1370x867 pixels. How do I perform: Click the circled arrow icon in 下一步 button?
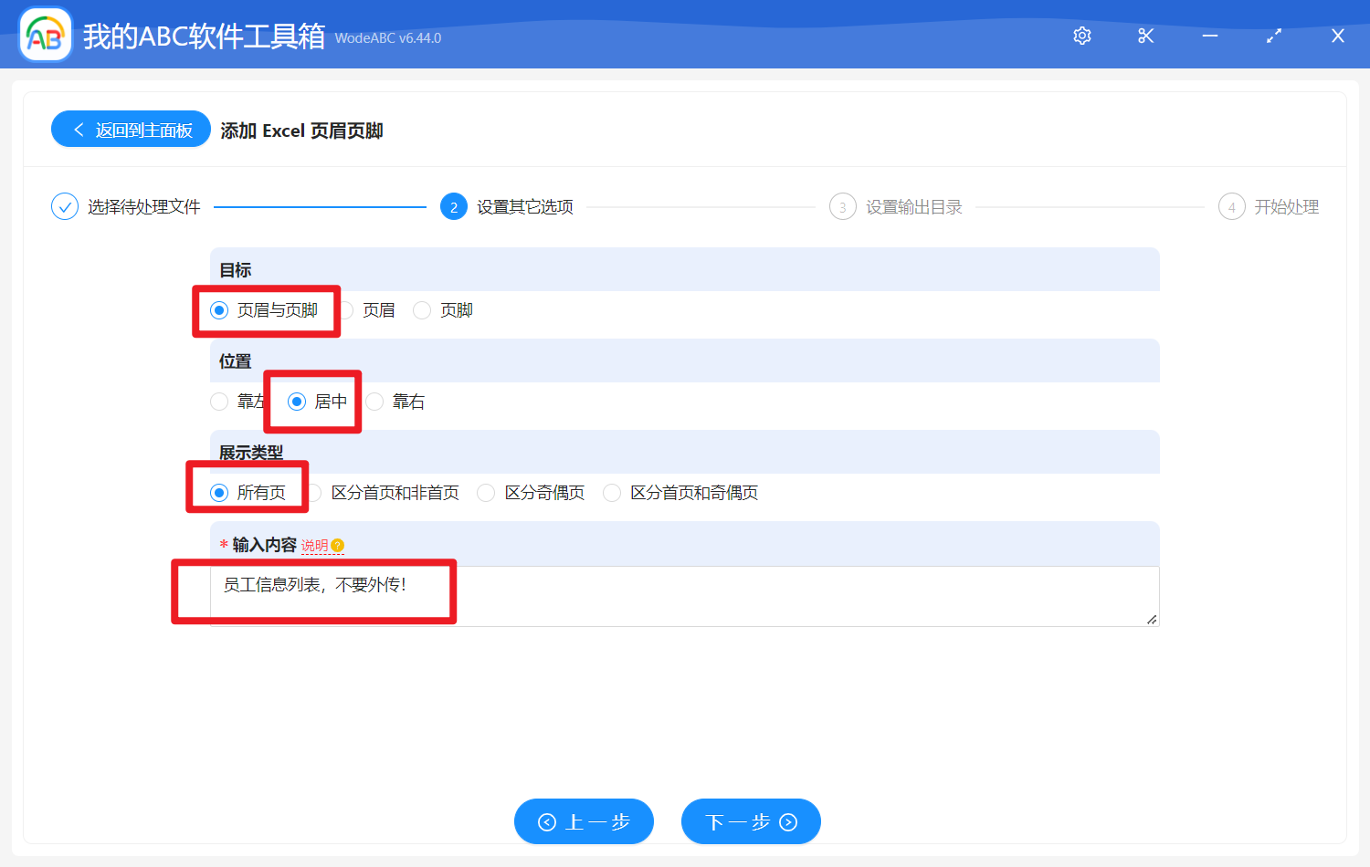tap(786, 821)
